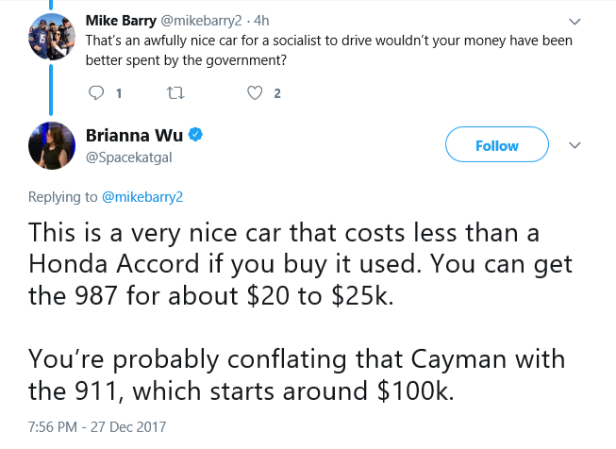The image size is (616, 449).
Task: Expand options chevron on Mike Barry's tweet
Action: [x=574, y=22]
